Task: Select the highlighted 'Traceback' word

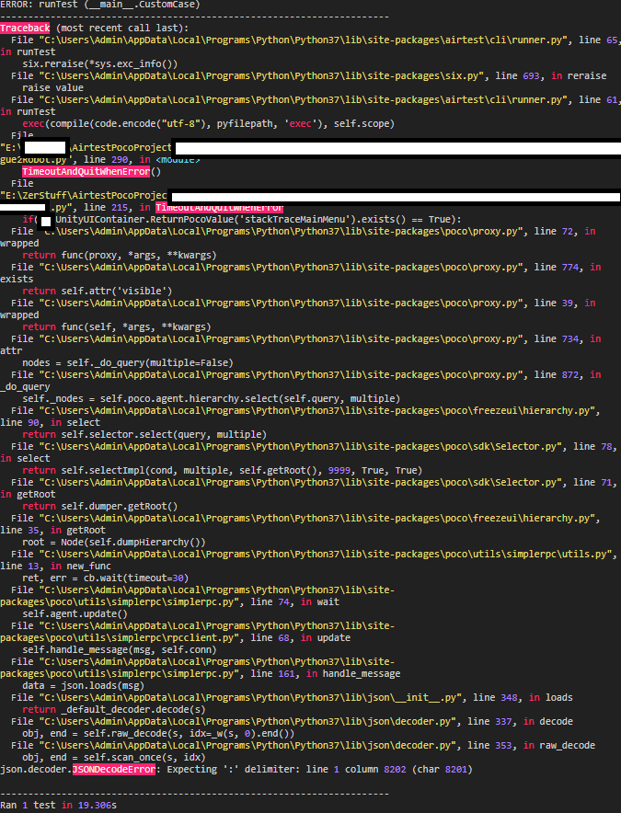Action: click(25, 28)
